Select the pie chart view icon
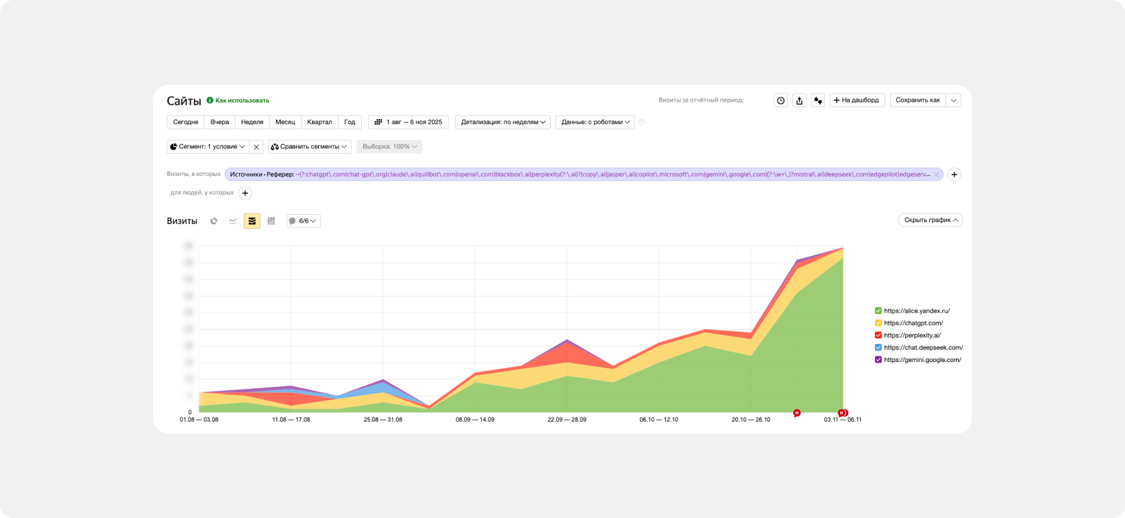The height and width of the screenshot is (518, 1125). click(214, 221)
